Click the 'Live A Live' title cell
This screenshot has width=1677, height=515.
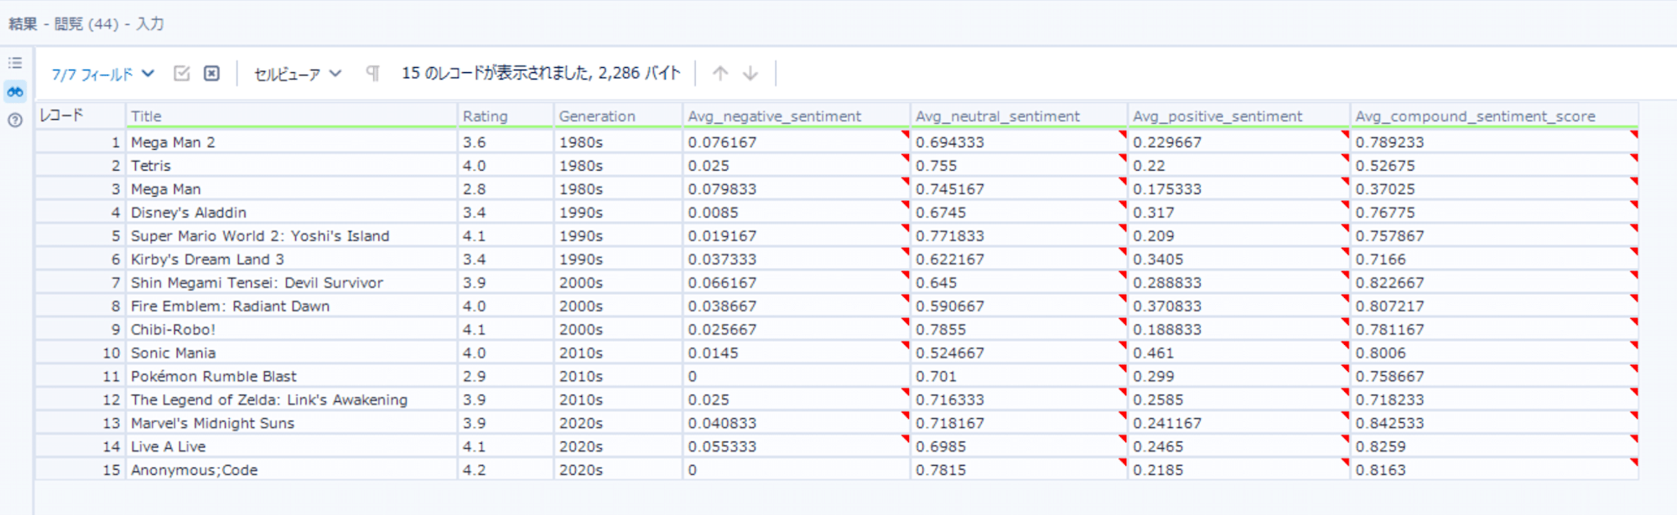[292, 447]
